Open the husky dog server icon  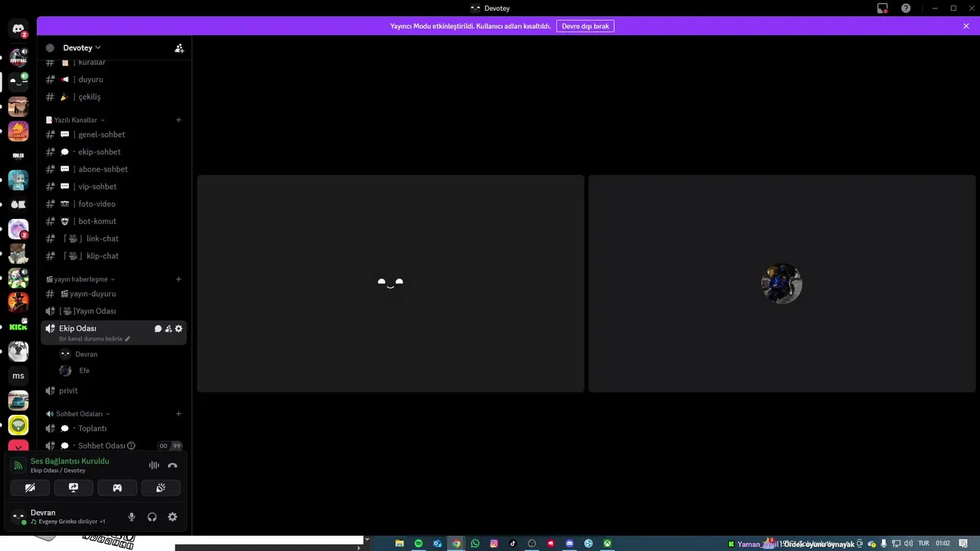(x=18, y=351)
